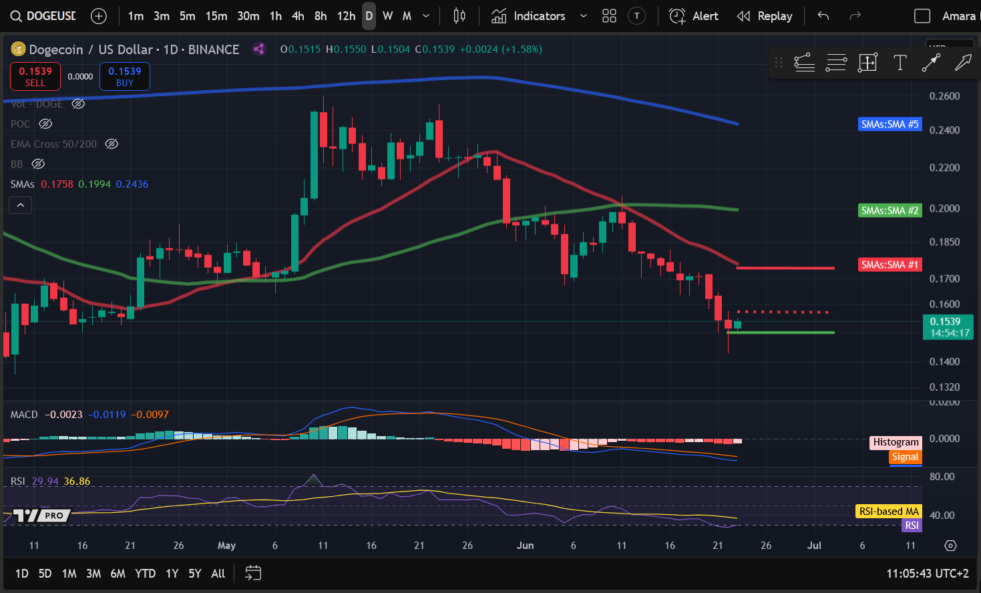Start bar Replay mode
The height and width of the screenshot is (593, 981).
click(765, 16)
